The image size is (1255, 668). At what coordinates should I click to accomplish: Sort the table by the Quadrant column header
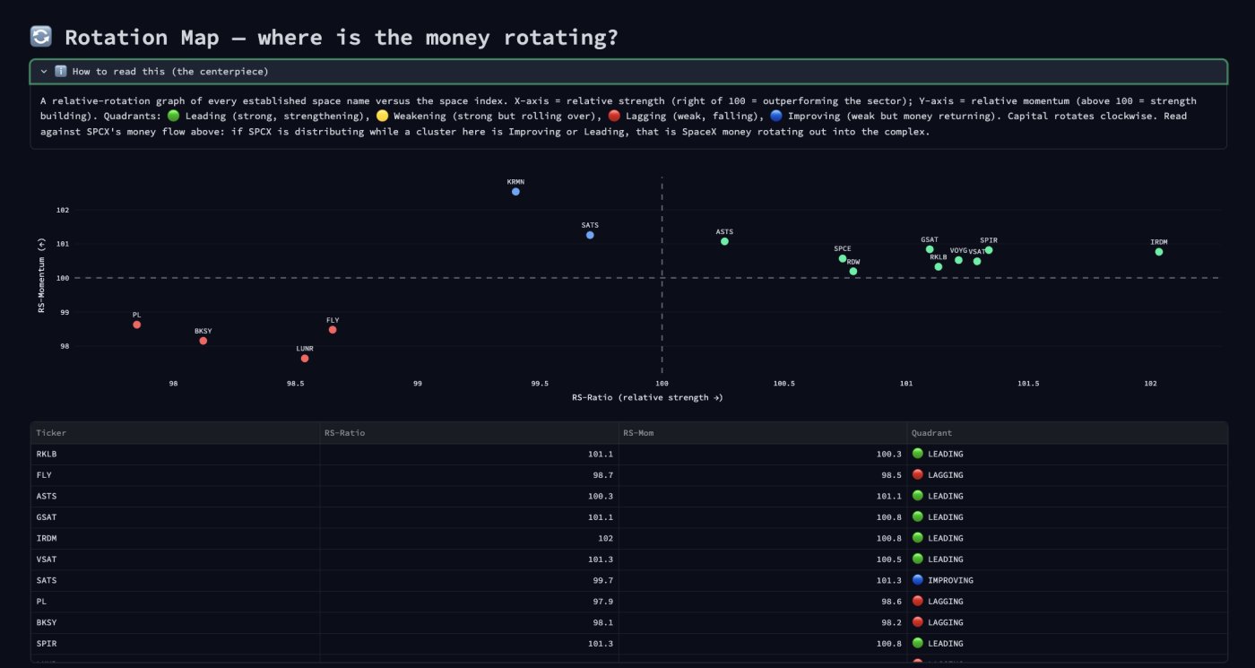[x=1067, y=433]
